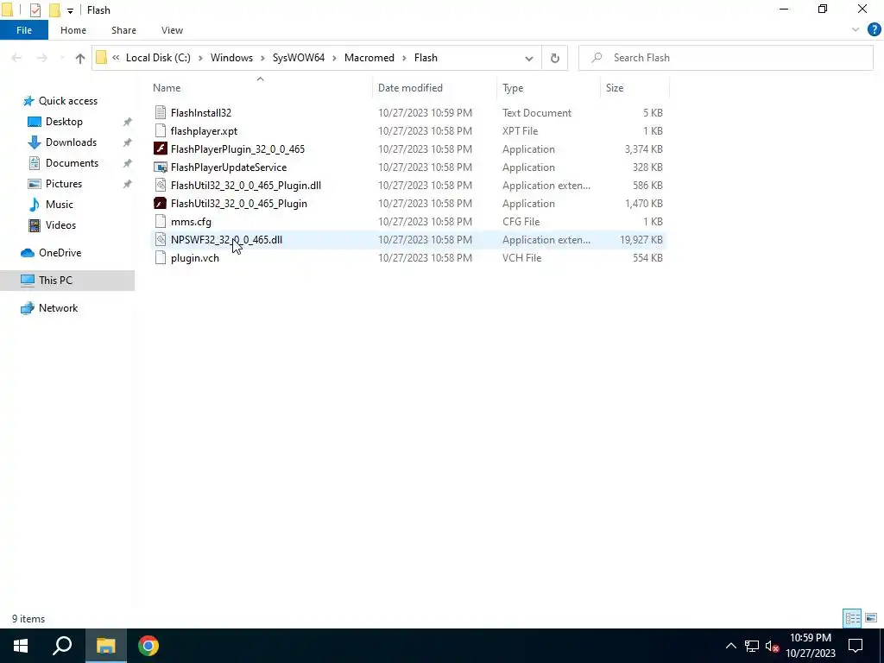Viewport: 884px width, 663px height.
Task: Open Music in the navigation pane
Action: tap(60, 205)
